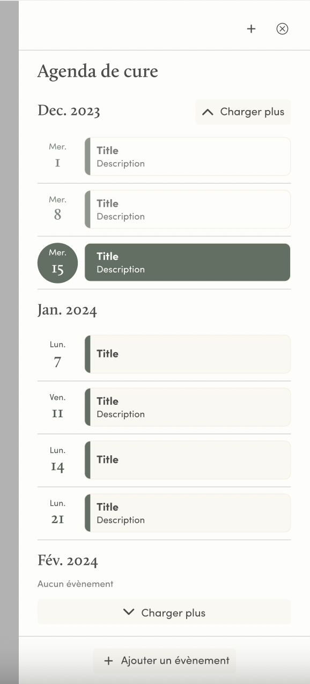Load more events below Fév. 2024

point(164,612)
